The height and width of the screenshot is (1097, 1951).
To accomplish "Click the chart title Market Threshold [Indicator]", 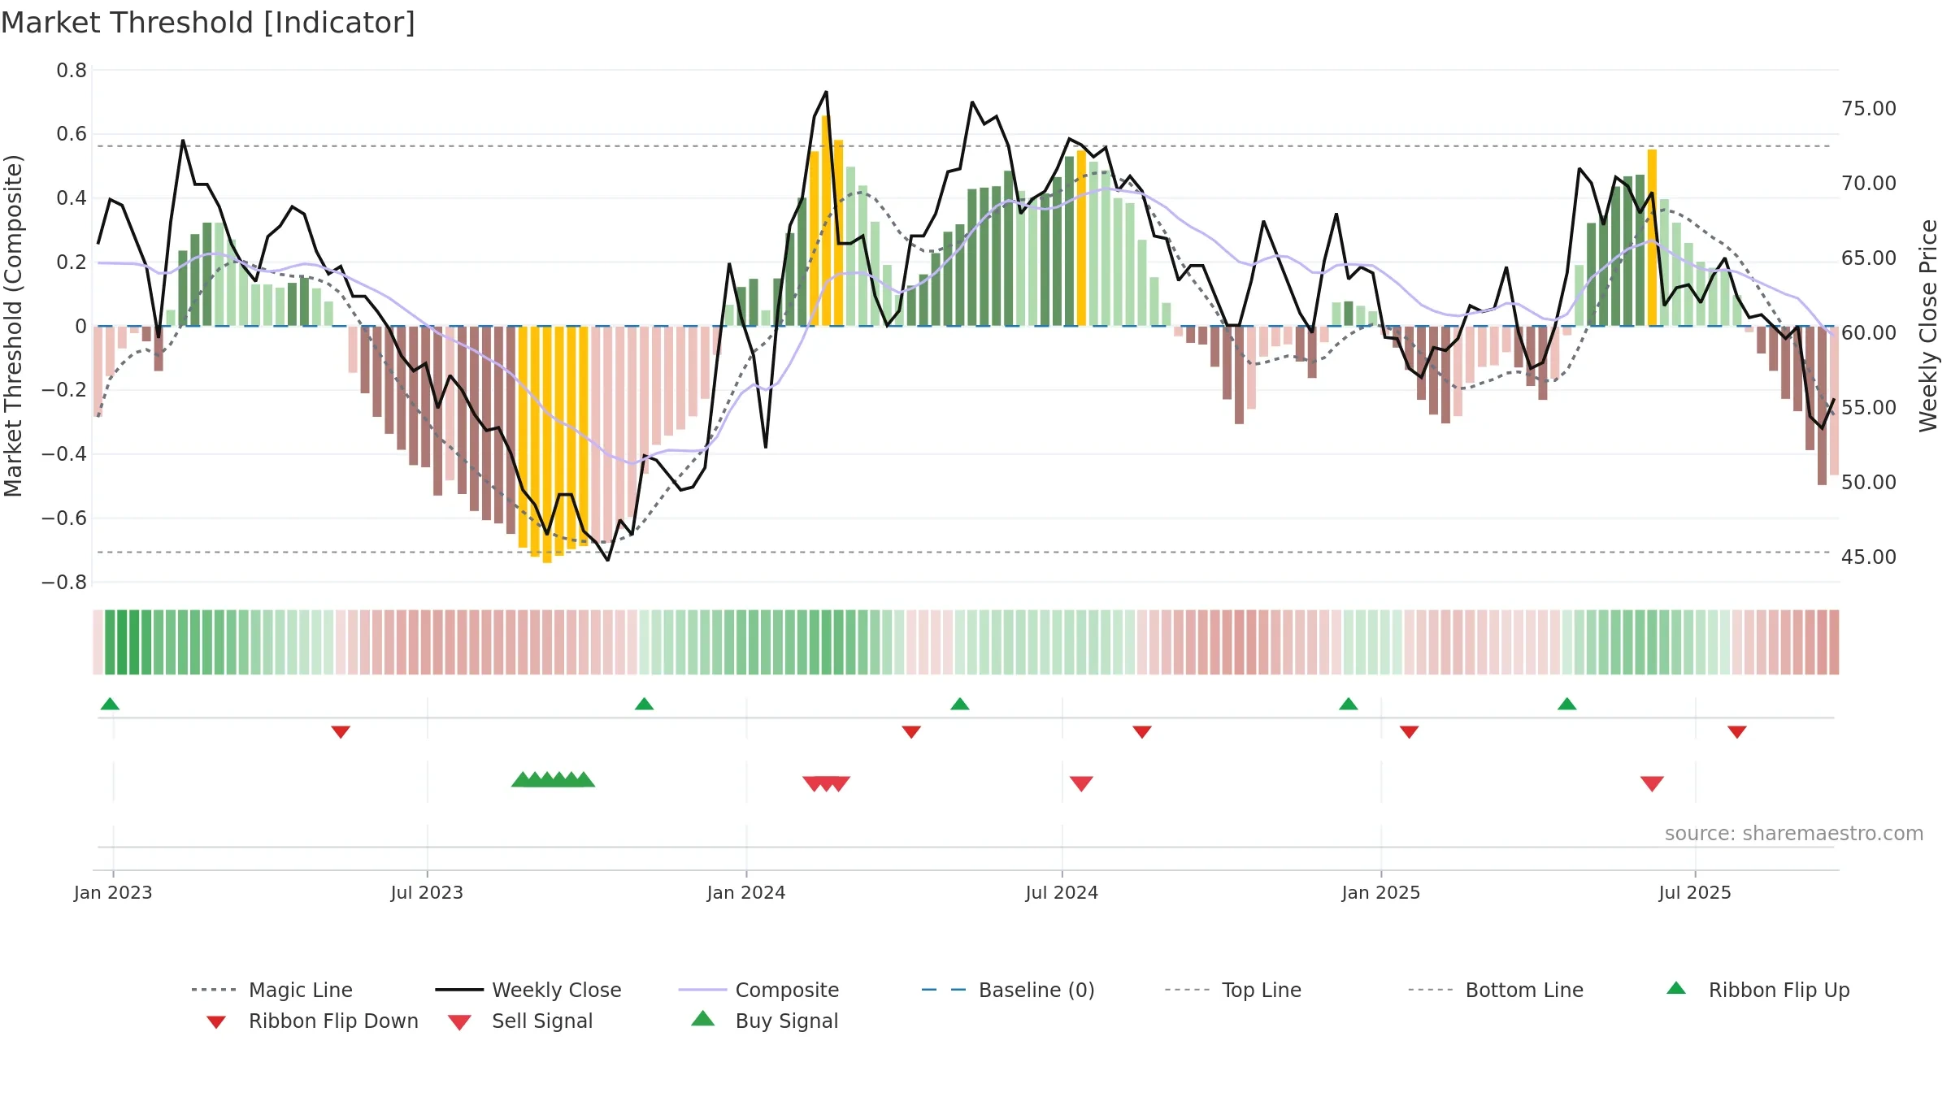I will point(208,23).
